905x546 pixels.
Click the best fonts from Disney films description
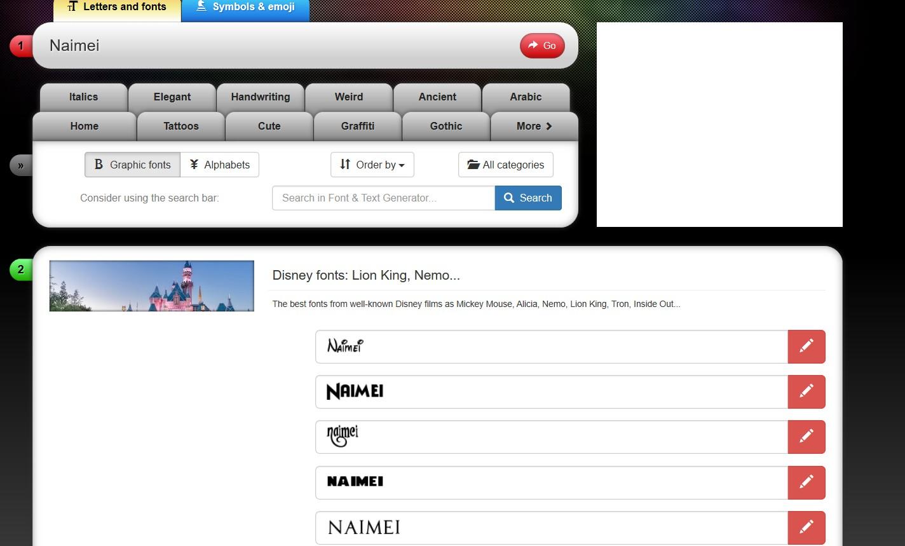(476, 304)
